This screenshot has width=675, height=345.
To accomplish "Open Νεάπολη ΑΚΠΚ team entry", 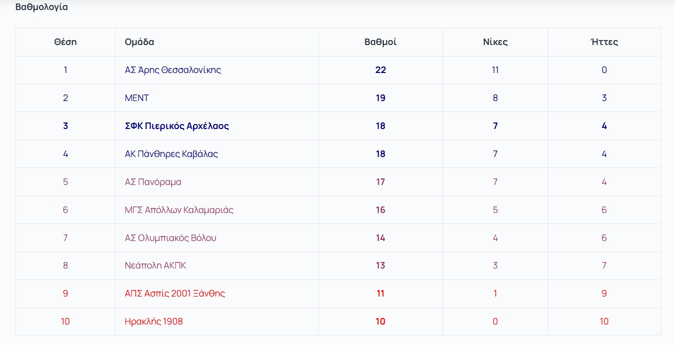I will (155, 265).
